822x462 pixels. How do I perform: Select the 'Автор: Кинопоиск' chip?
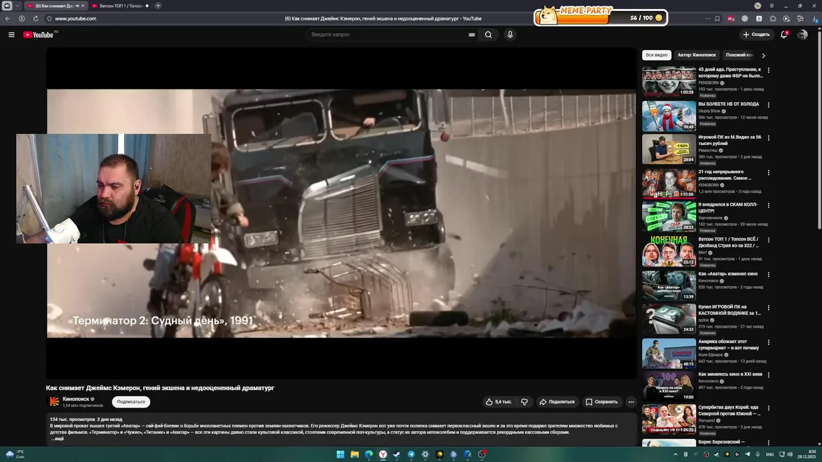697,55
